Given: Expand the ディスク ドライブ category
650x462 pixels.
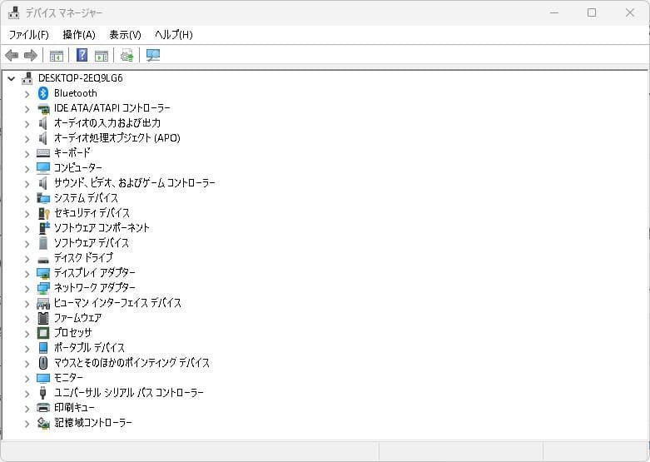Looking at the screenshot, I should (x=27, y=258).
